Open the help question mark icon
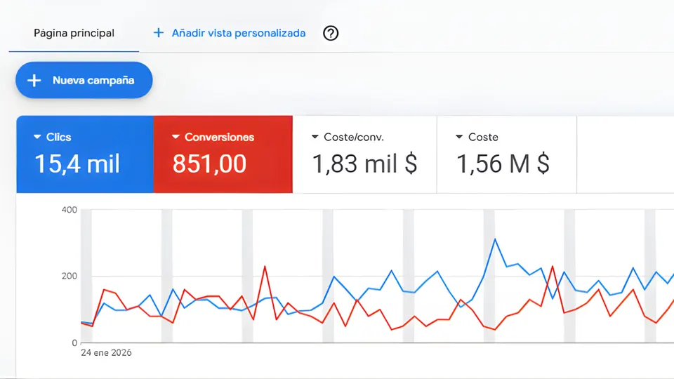 [x=331, y=33]
